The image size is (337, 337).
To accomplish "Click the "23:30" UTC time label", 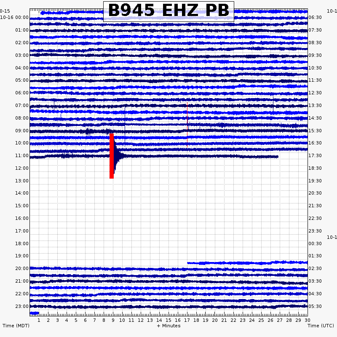I will pos(315,231).
